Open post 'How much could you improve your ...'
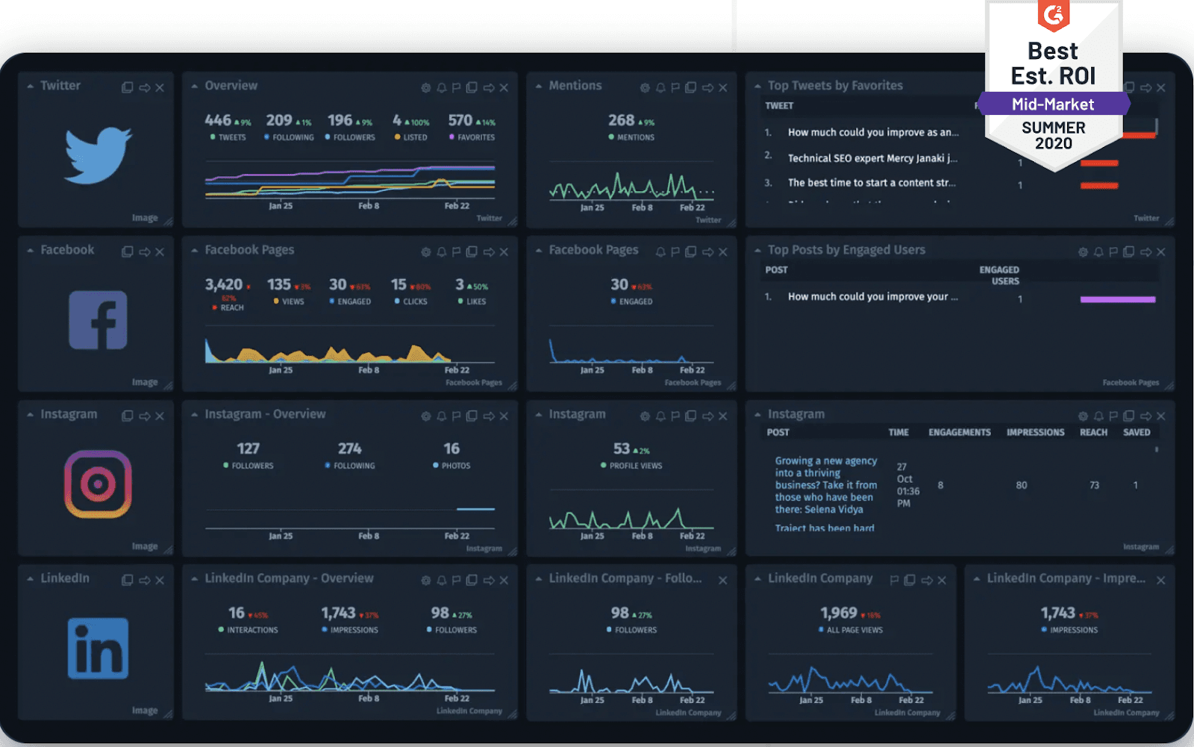This screenshot has height=747, width=1194. point(873,297)
